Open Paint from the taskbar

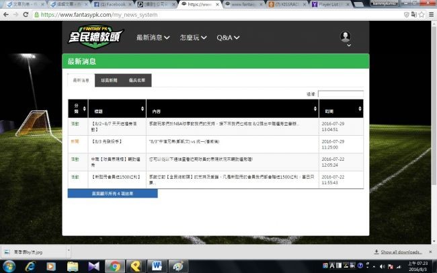point(178,266)
